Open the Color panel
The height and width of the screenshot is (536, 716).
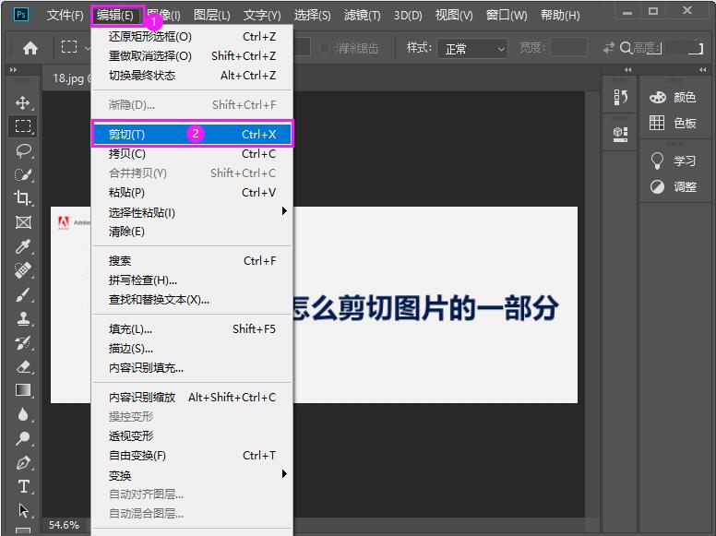pyautogui.click(x=672, y=97)
